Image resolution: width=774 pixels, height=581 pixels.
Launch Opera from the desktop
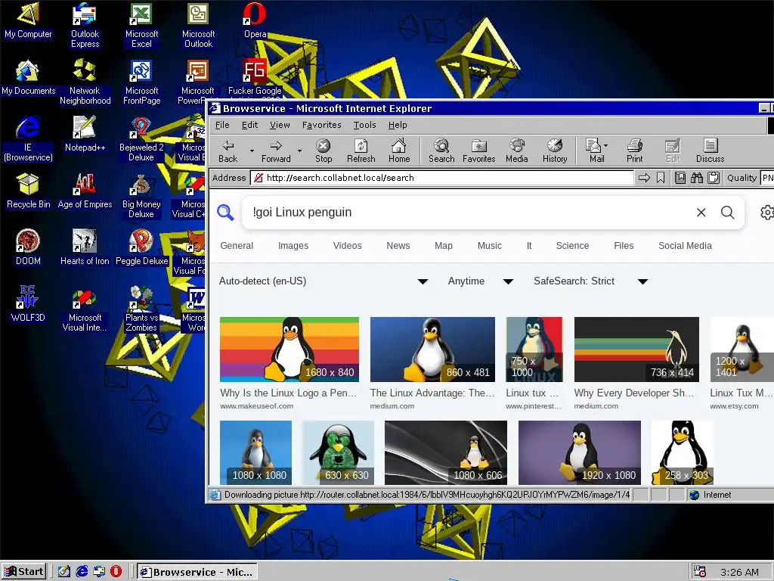pos(255,20)
